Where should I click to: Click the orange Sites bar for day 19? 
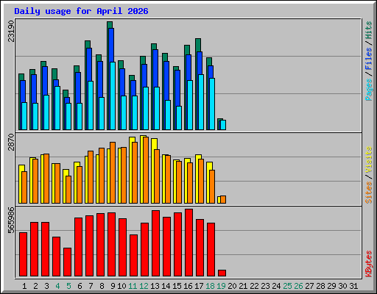(x=223, y=199)
